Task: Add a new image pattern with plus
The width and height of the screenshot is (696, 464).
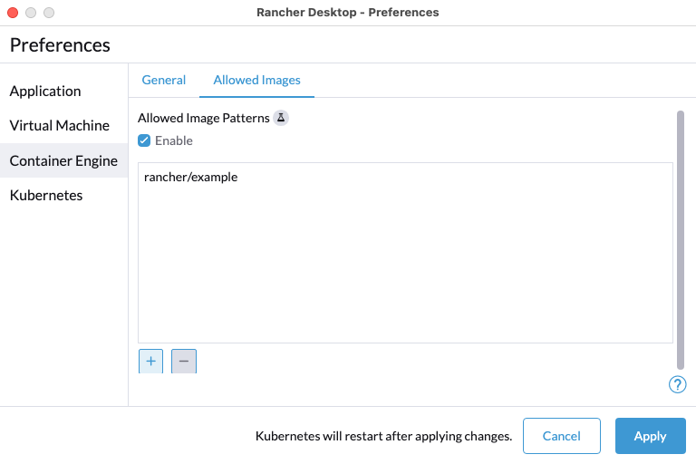Action: point(150,361)
